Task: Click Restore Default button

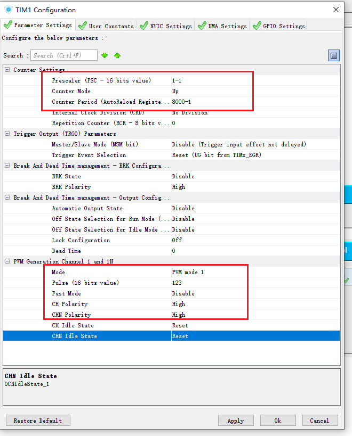Action: pos(38,421)
